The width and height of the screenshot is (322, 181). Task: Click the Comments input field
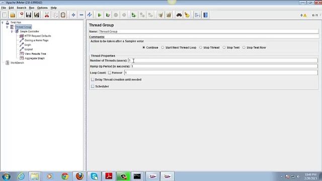[212, 37]
